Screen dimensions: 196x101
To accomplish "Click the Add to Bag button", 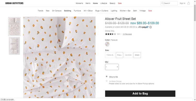I will click(x=140, y=94).
